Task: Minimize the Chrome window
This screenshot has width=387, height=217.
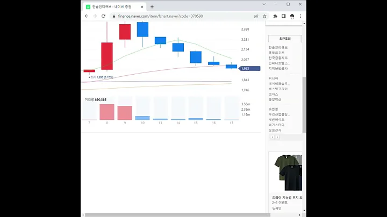Action: point(276,4)
